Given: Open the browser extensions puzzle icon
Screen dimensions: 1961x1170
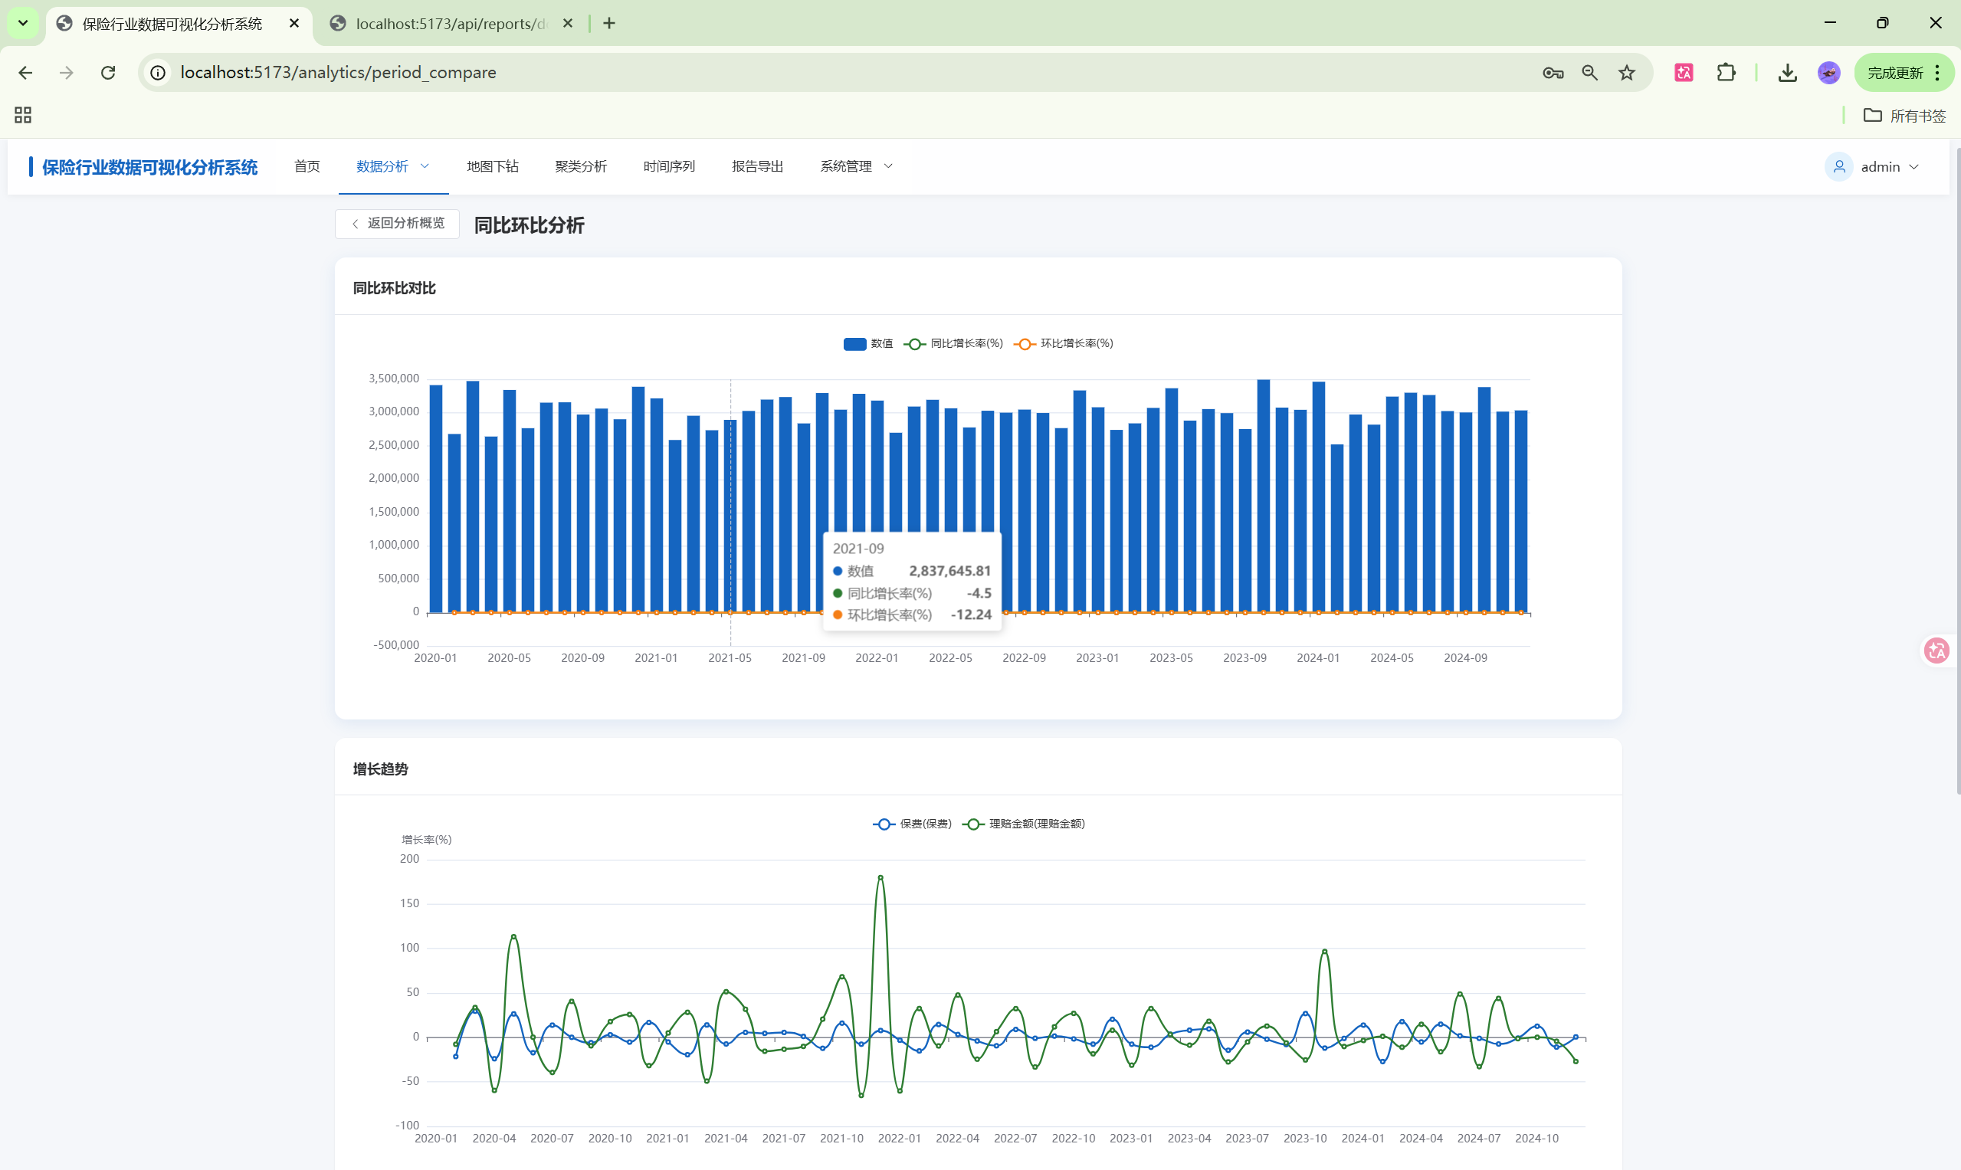Looking at the screenshot, I should 1726,73.
